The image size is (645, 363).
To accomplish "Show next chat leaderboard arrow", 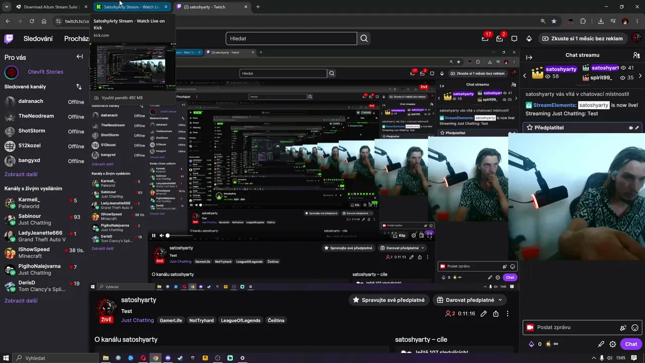I will (x=640, y=76).
